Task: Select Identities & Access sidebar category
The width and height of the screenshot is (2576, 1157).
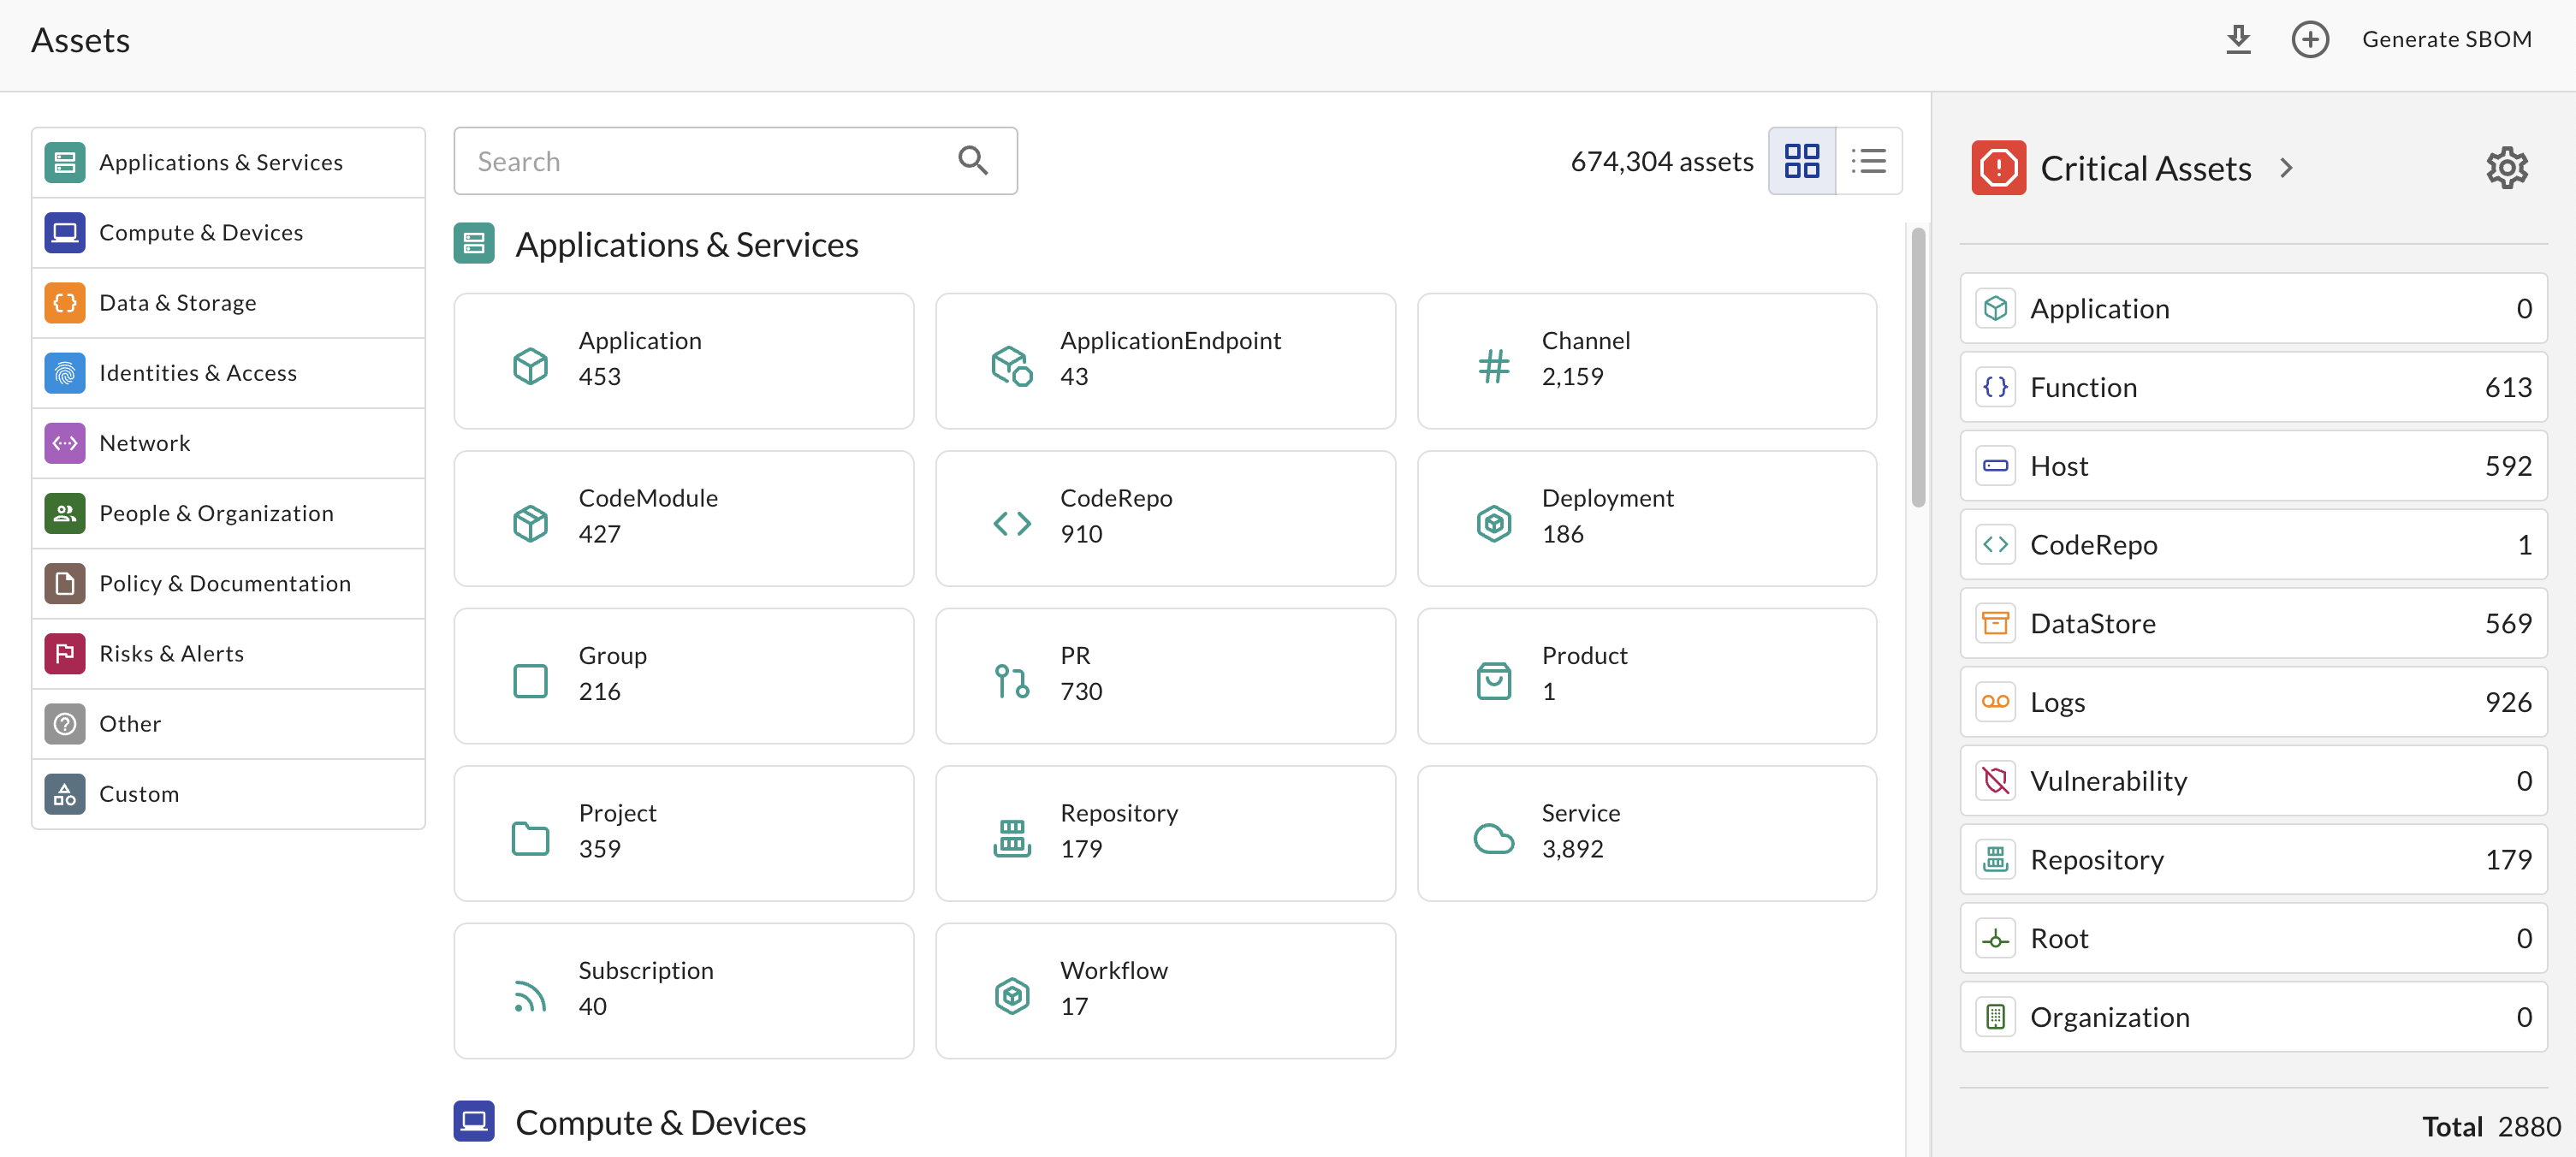Action: pyautogui.click(x=228, y=373)
